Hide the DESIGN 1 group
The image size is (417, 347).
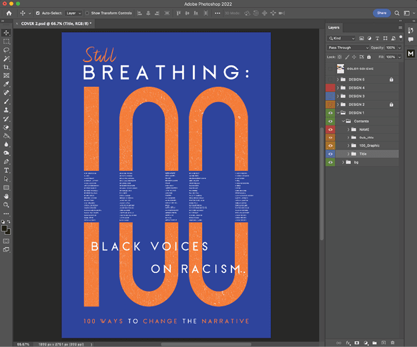[330, 113]
